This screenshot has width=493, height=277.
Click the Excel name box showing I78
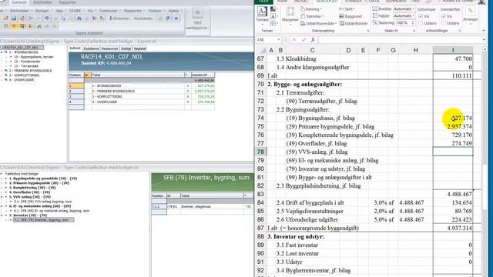[269, 40]
